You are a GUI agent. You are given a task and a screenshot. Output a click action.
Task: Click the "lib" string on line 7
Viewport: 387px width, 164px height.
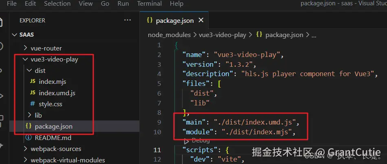click(200, 103)
